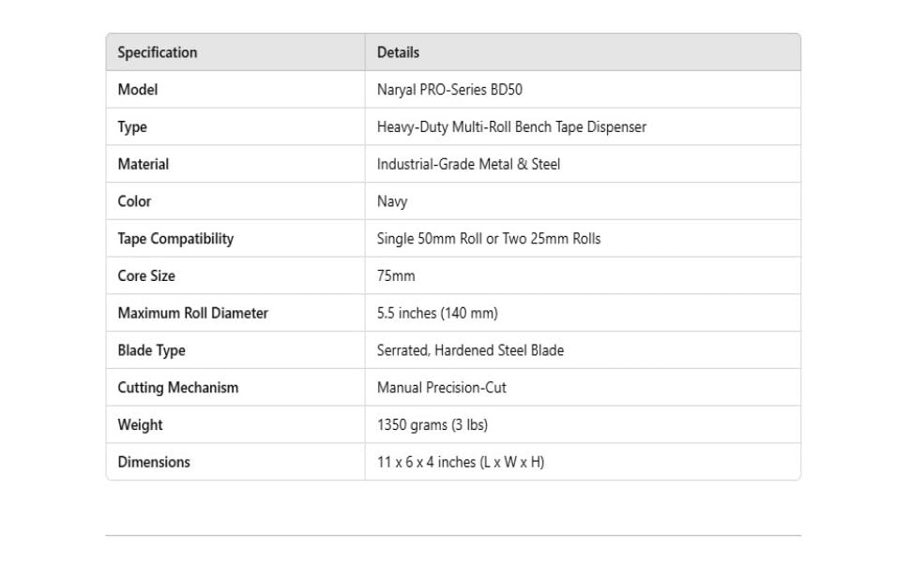Click the 5.5 inches (140 mm) value

pyautogui.click(x=437, y=313)
